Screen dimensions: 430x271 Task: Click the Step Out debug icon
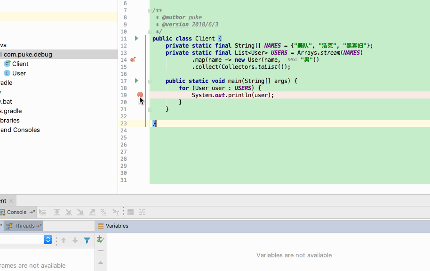click(92, 212)
